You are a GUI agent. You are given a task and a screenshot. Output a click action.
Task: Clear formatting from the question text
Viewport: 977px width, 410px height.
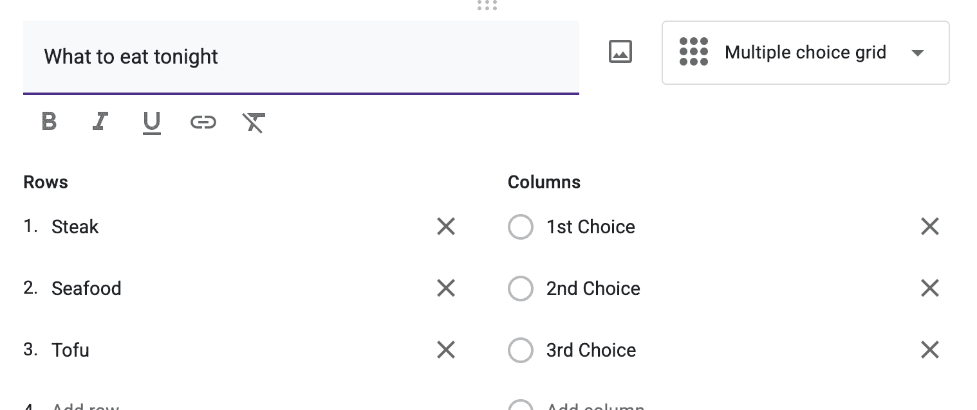[x=253, y=122]
